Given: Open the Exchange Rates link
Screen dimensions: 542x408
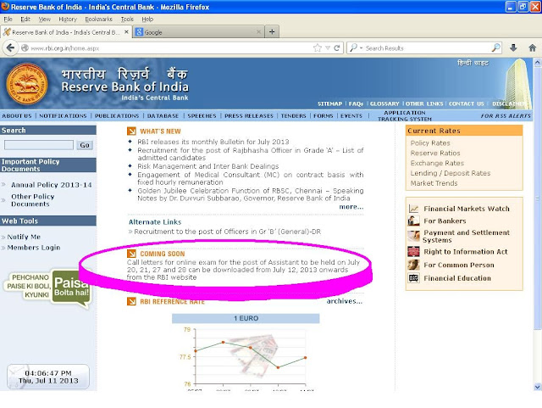Looking at the screenshot, I should pos(437,163).
